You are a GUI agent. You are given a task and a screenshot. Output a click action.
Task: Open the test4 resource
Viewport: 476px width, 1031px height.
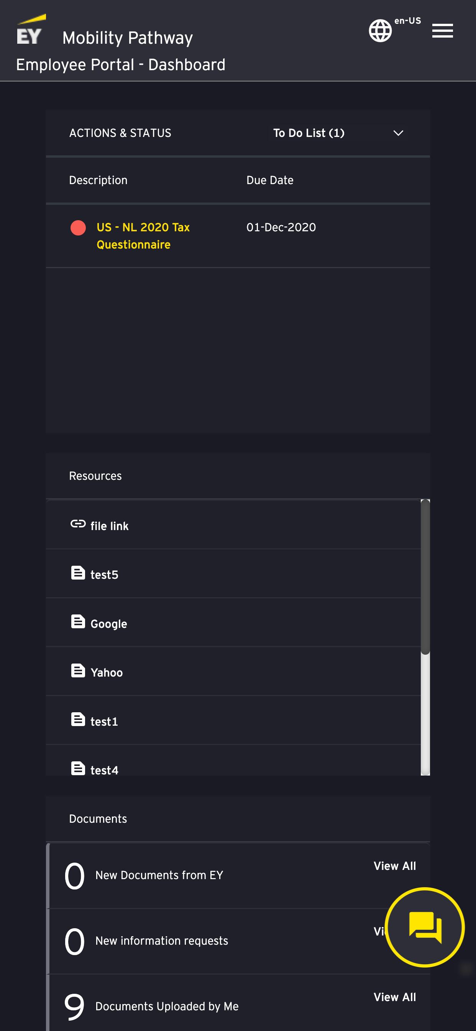[x=104, y=770]
